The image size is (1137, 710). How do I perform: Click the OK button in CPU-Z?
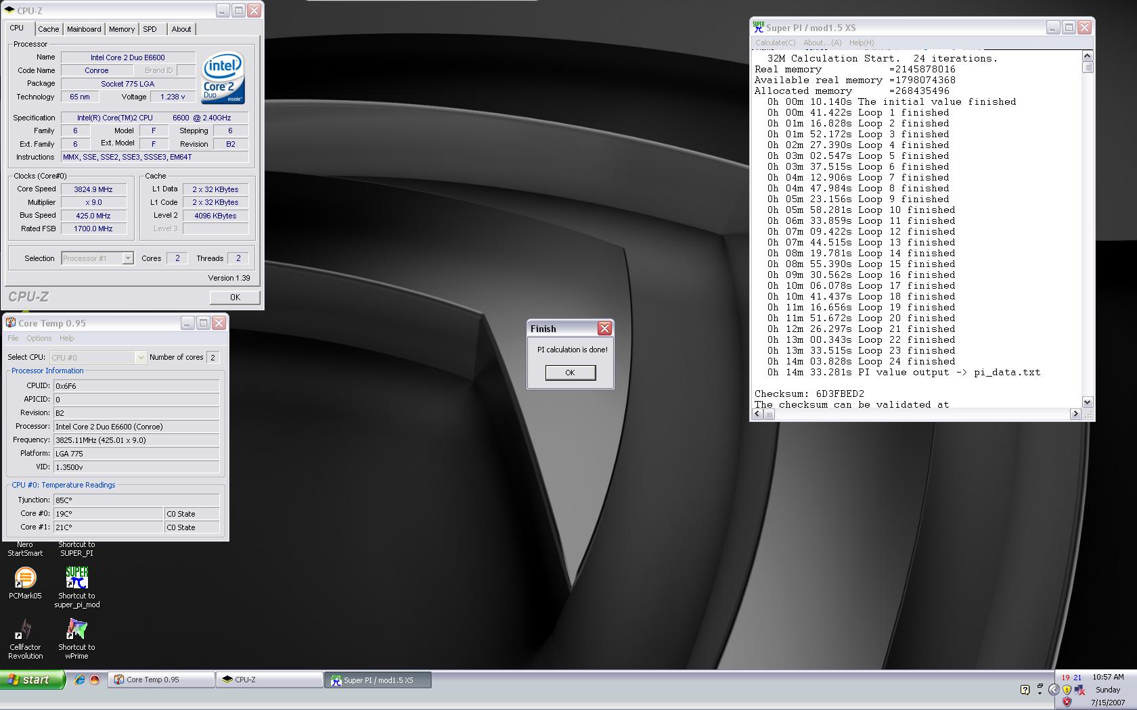pyautogui.click(x=235, y=297)
